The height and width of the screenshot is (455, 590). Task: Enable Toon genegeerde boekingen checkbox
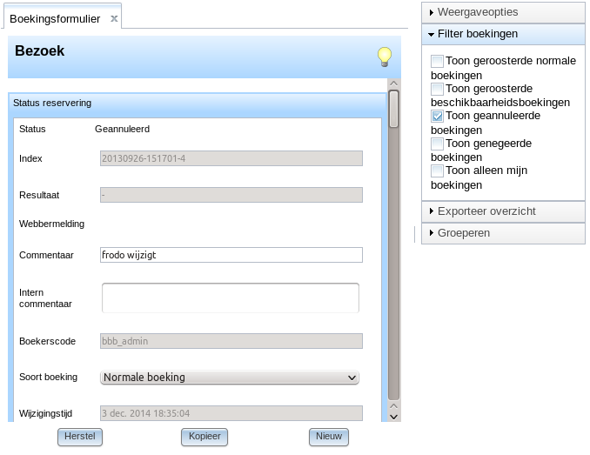437,144
